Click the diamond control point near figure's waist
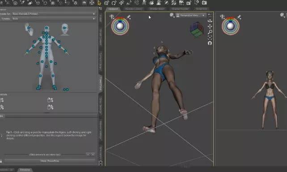 pos(39,53)
